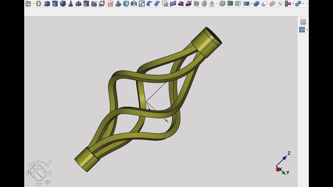Select the Section tool icon
333x187 pixels.
(196, 4)
